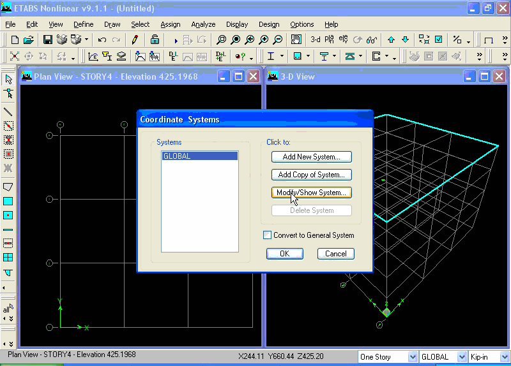The width and height of the screenshot is (511, 366).
Task: Select GLOBAL in the Systems list
Action: pyautogui.click(x=200, y=156)
